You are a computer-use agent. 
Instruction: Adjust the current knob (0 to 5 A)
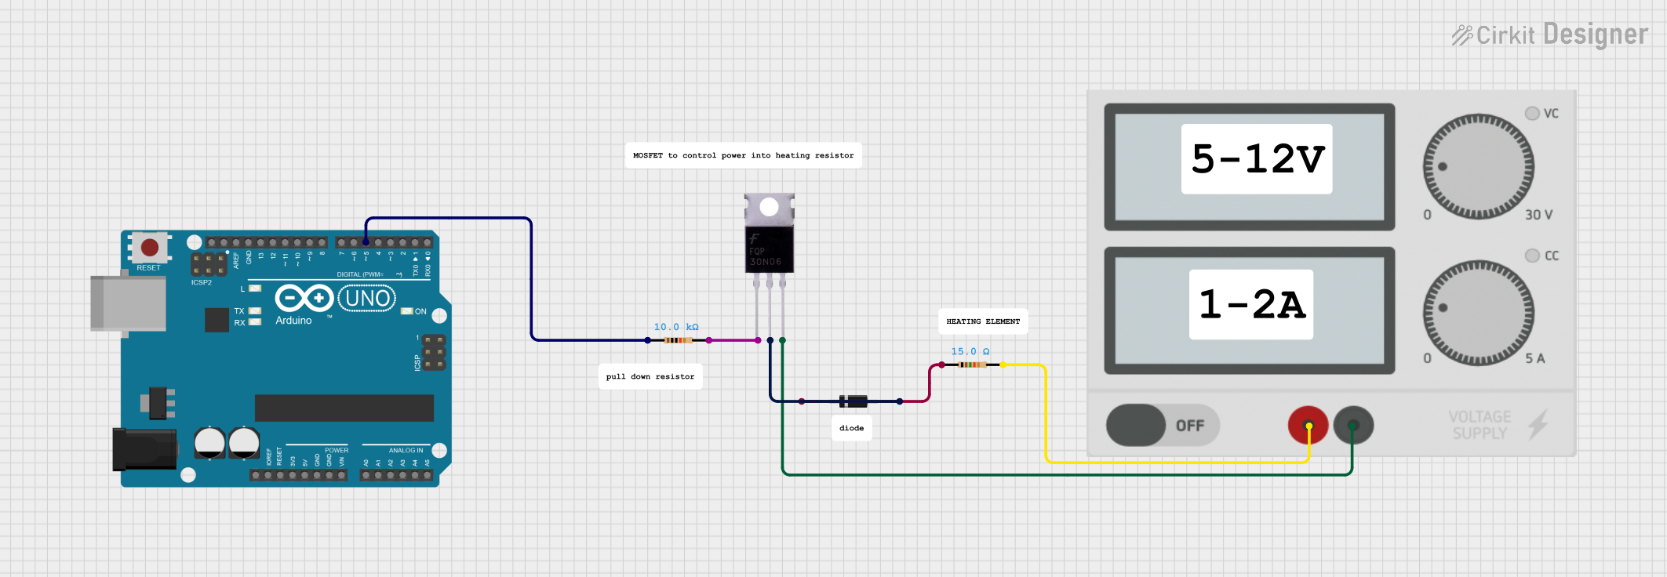tap(1479, 312)
